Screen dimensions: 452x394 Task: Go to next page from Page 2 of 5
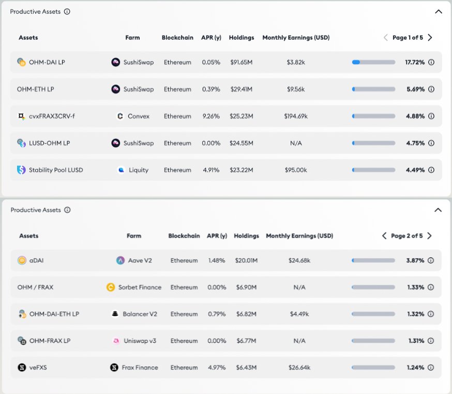tap(429, 236)
